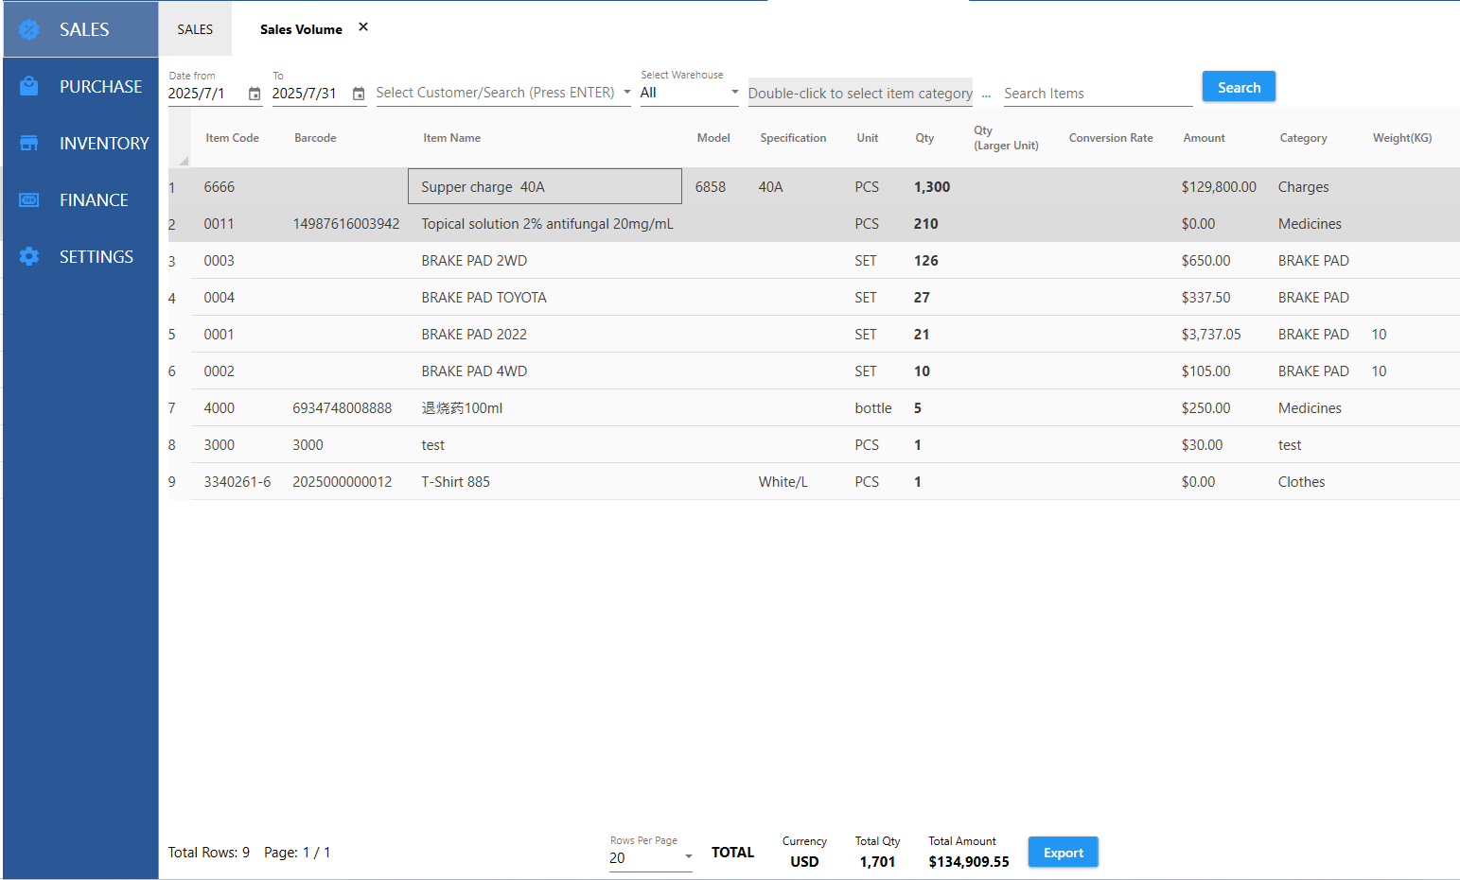This screenshot has width=1460, height=880.
Task: Open Purchase via its shopping bag icon
Action: (29, 86)
